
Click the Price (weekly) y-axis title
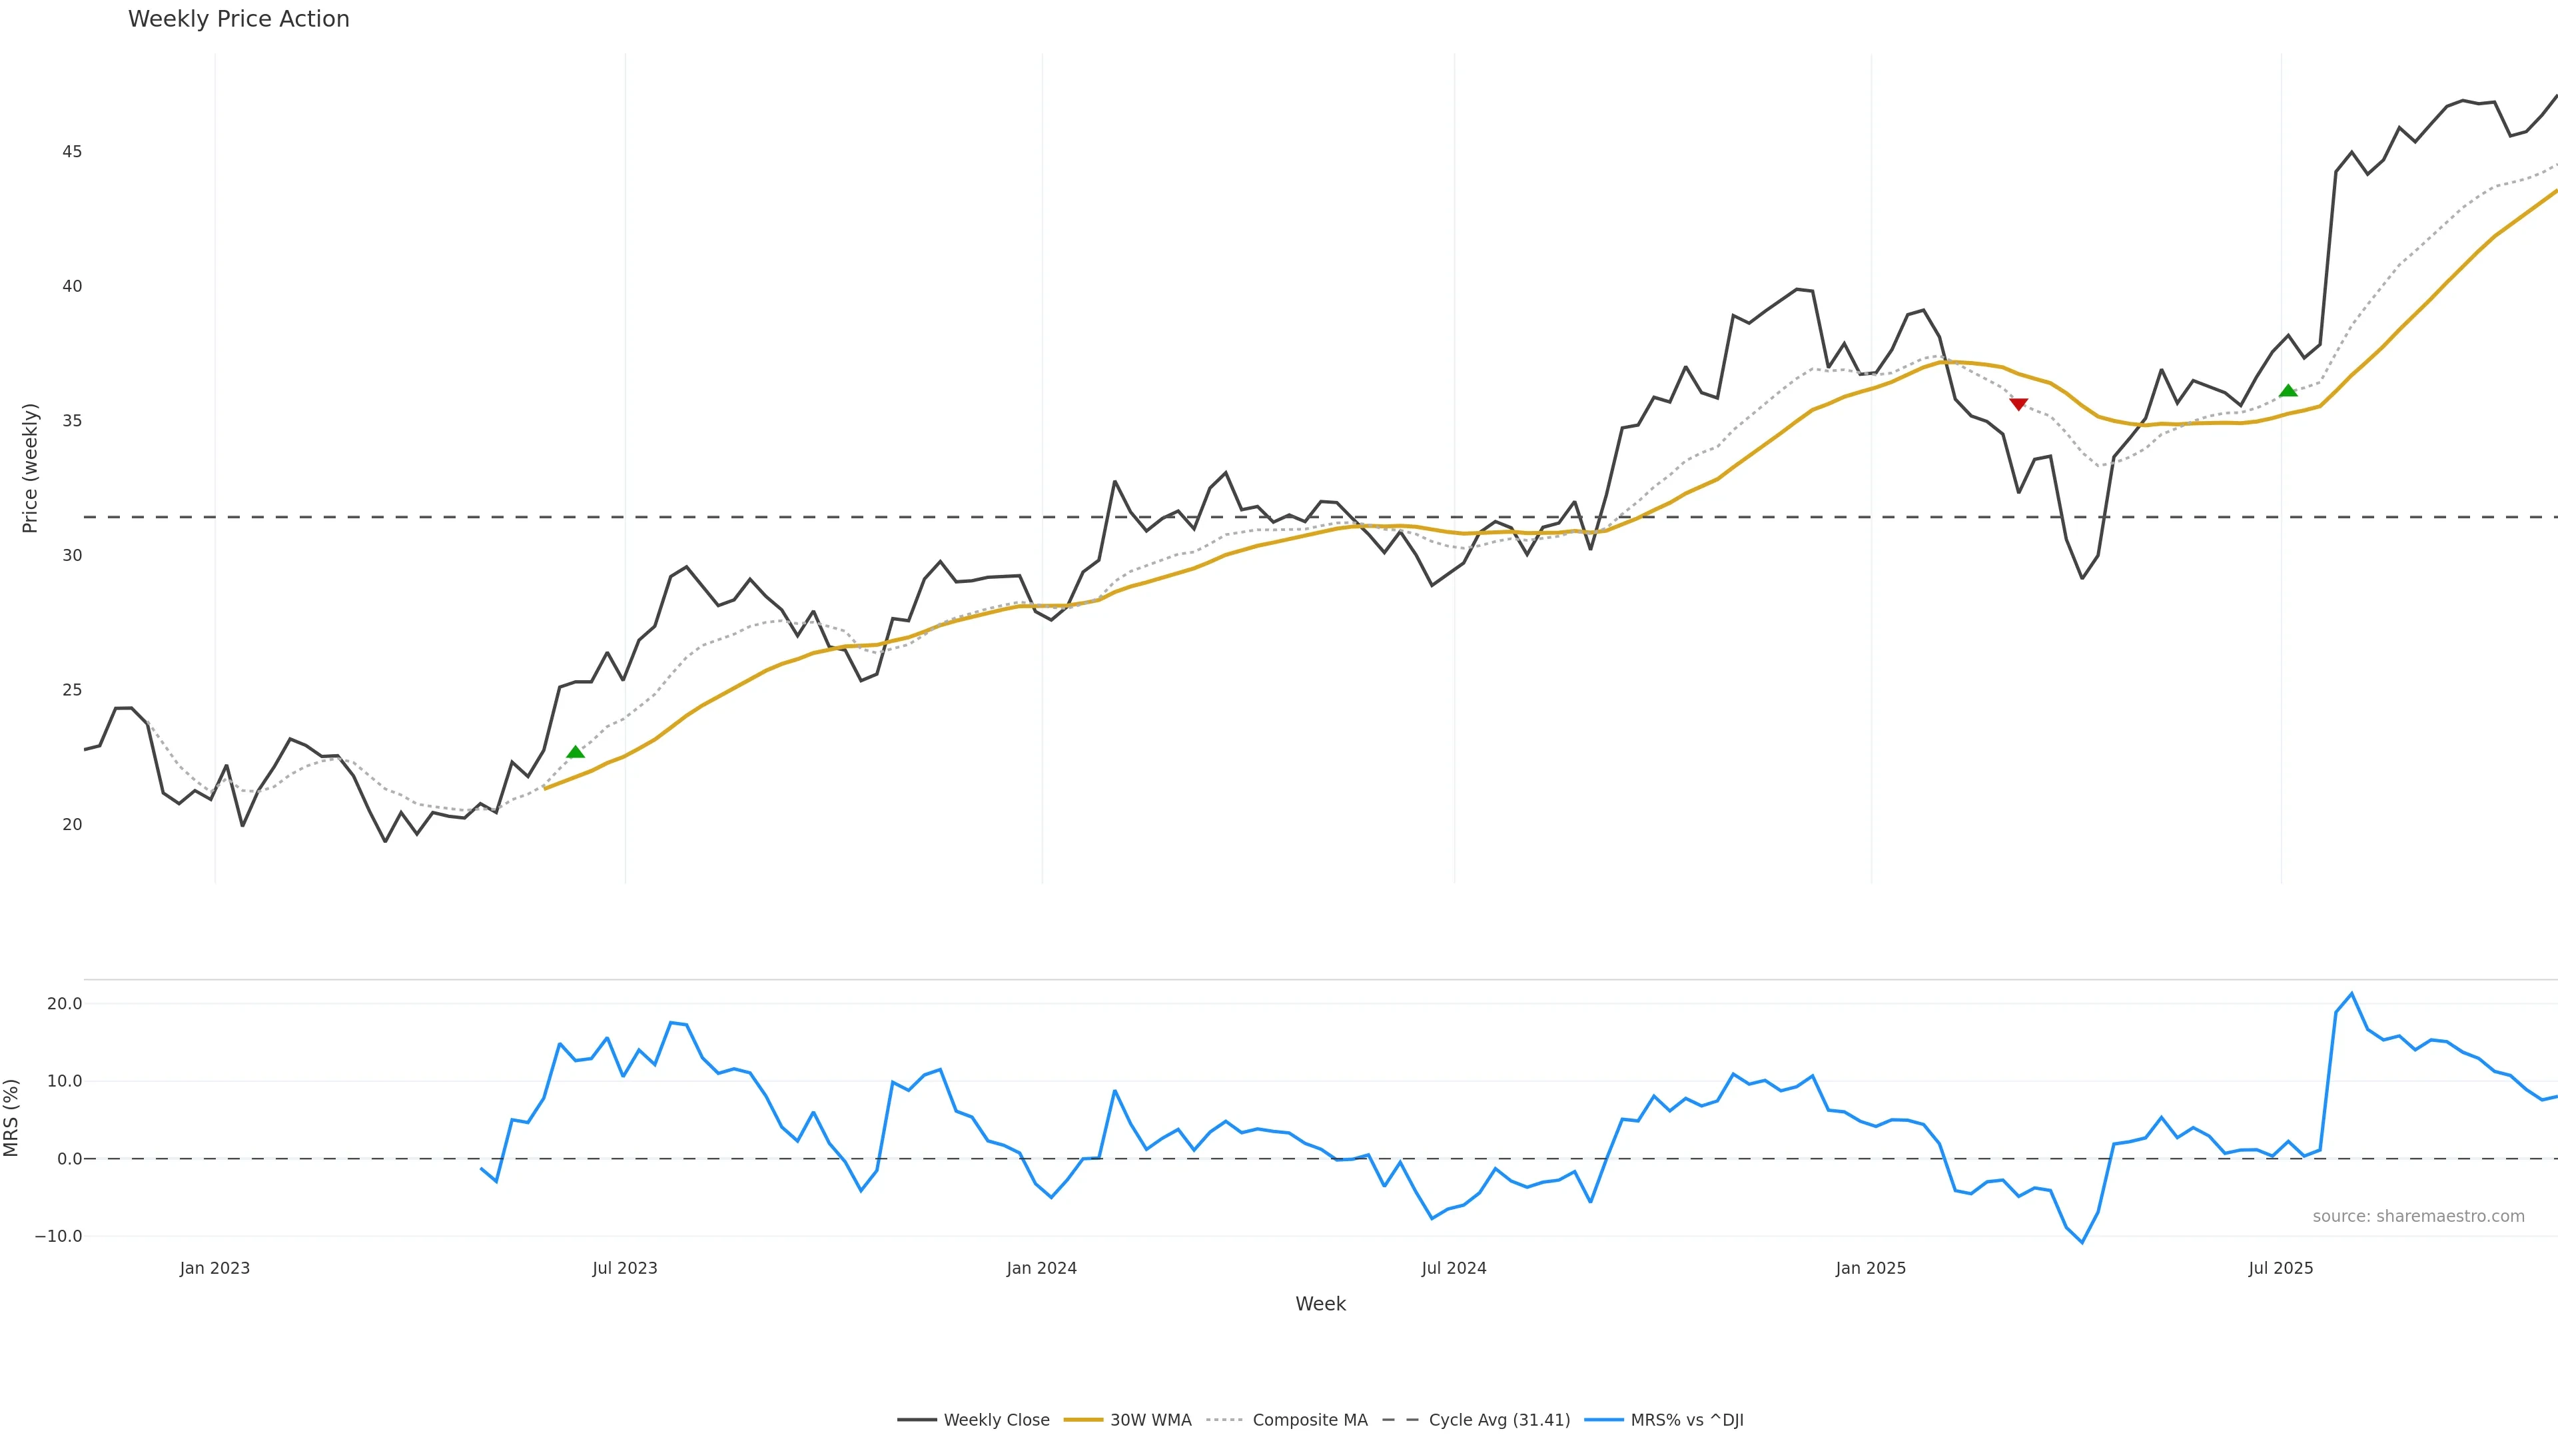coord(30,468)
